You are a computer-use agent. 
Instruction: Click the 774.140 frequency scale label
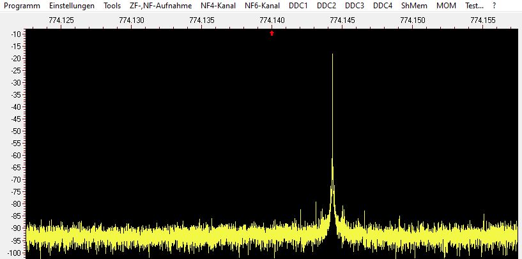tap(272, 20)
